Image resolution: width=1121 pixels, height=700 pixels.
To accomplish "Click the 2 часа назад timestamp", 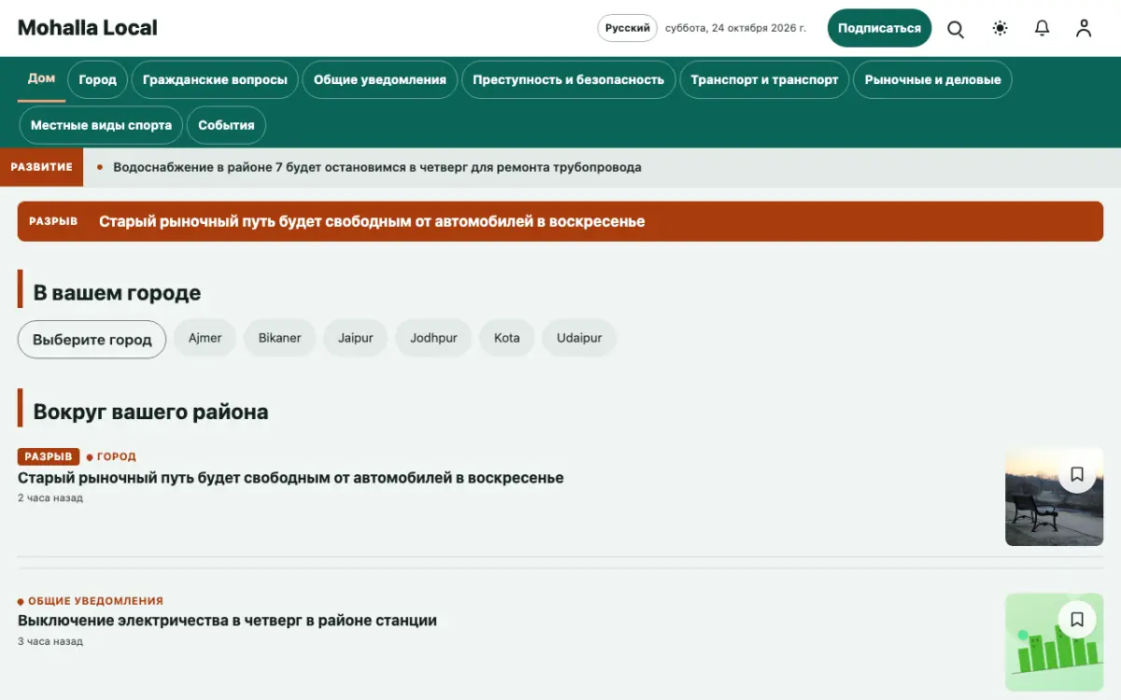I will (x=50, y=498).
